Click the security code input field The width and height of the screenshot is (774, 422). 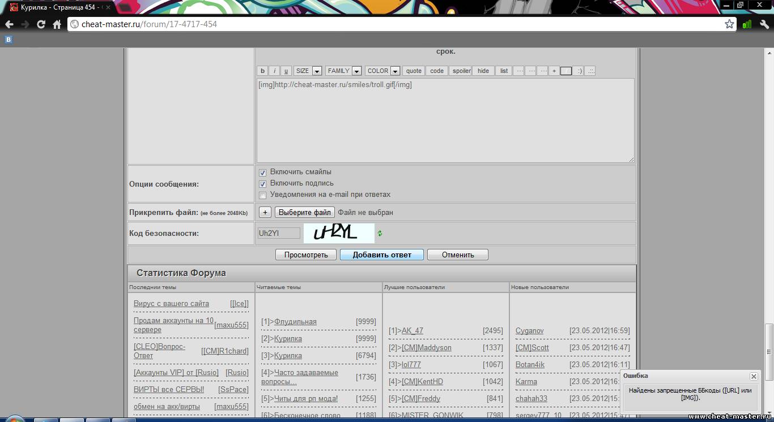pyautogui.click(x=279, y=233)
